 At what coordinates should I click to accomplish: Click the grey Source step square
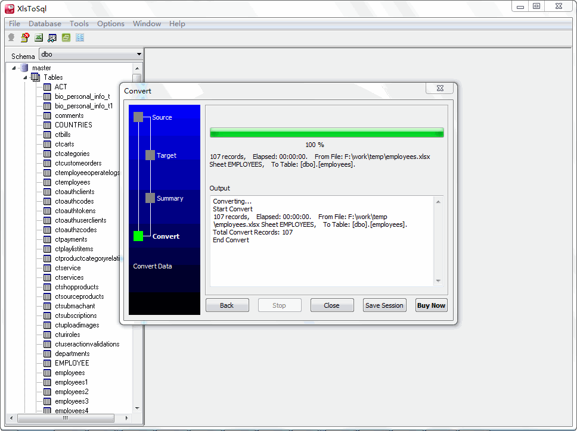tap(138, 117)
